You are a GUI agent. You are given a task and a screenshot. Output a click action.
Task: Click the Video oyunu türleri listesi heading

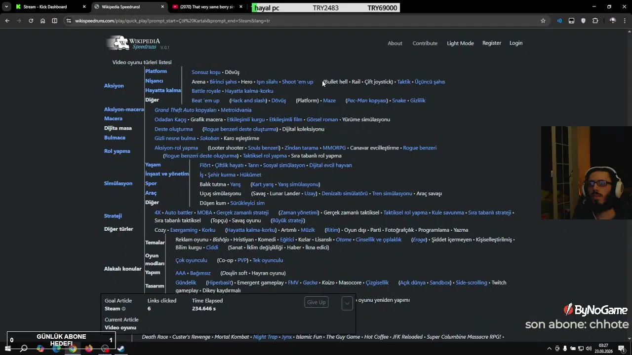click(142, 62)
